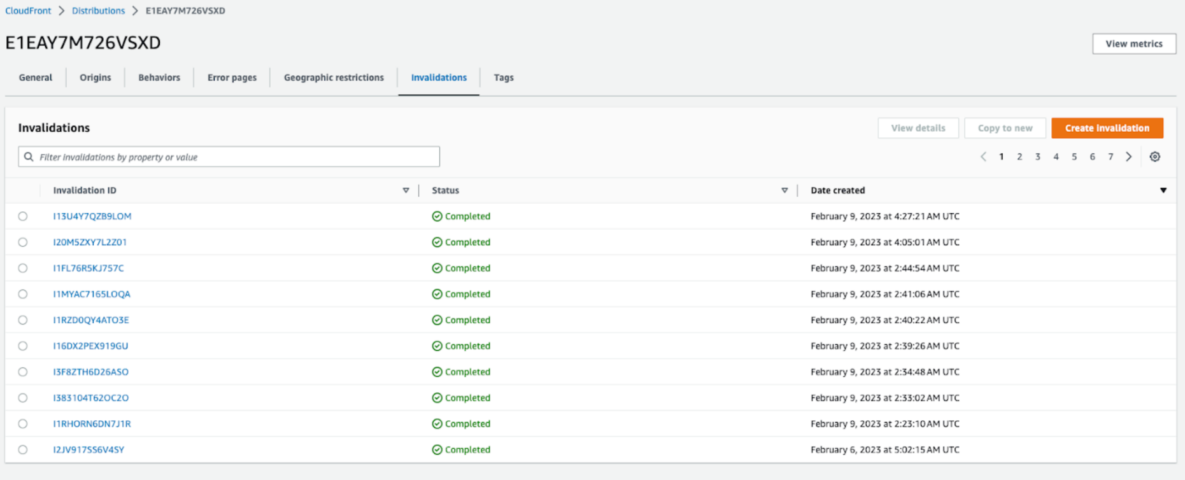Go to next page of invalidations
1185x480 pixels.
click(x=1128, y=157)
